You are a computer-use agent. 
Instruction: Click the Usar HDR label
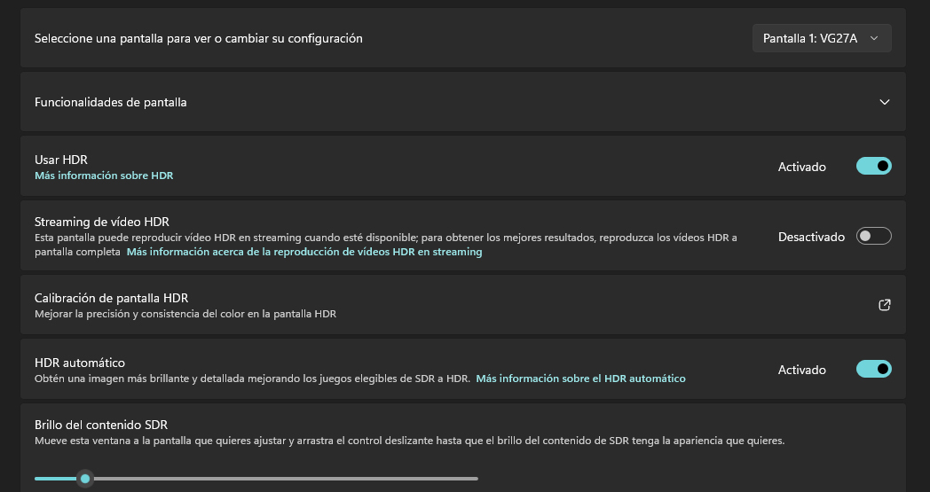pyautogui.click(x=61, y=160)
